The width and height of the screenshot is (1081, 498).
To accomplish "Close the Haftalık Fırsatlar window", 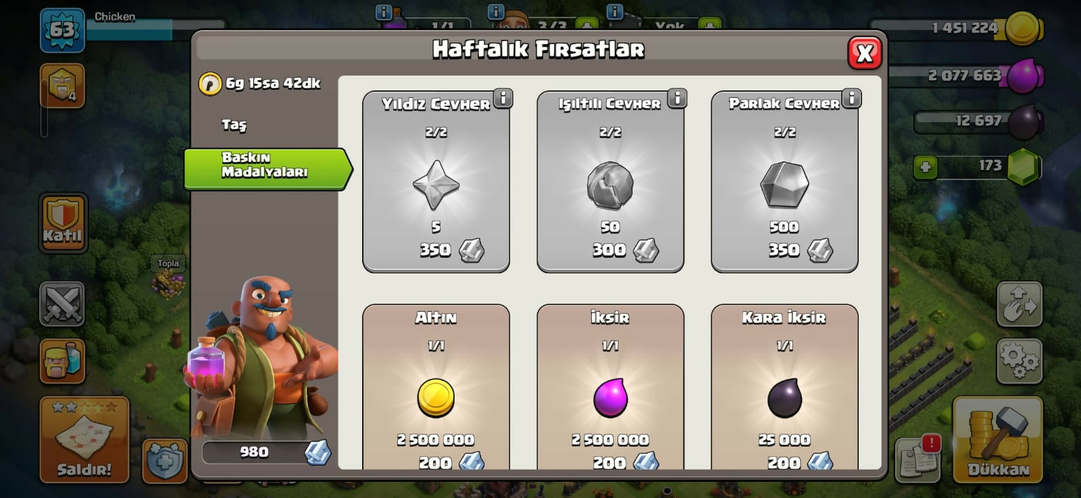I will (x=864, y=53).
